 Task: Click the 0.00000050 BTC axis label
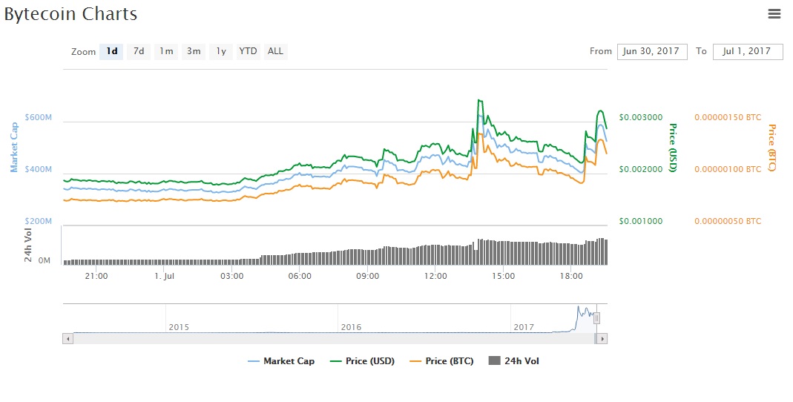pyautogui.click(x=728, y=222)
